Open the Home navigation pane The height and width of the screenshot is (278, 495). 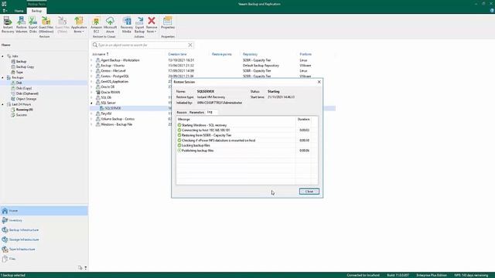pyautogui.click(x=44, y=211)
